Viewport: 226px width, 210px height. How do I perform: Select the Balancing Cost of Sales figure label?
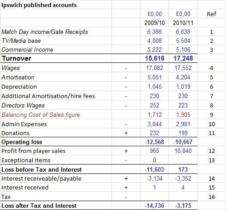pos(41,115)
